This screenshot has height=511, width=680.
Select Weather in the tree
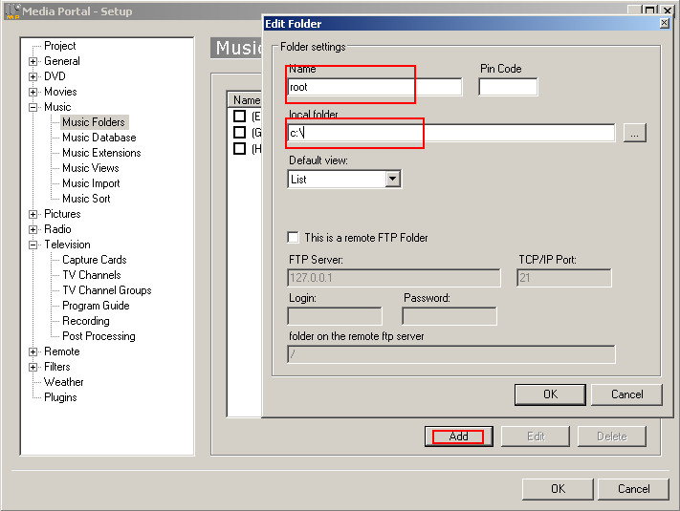tap(64, 382)
